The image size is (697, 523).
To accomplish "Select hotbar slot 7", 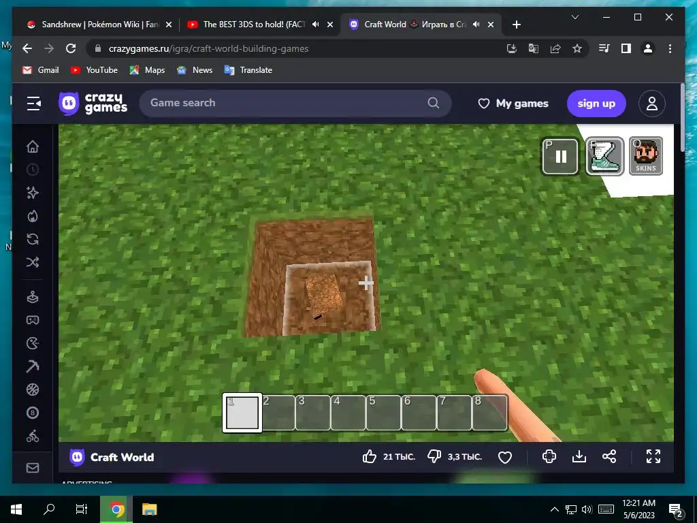I will pyautogui.click(x=454, y=413).
